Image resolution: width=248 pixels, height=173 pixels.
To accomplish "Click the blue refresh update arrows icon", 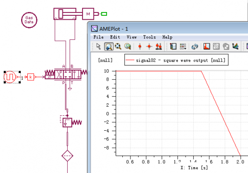I will [x=195, y=47].
